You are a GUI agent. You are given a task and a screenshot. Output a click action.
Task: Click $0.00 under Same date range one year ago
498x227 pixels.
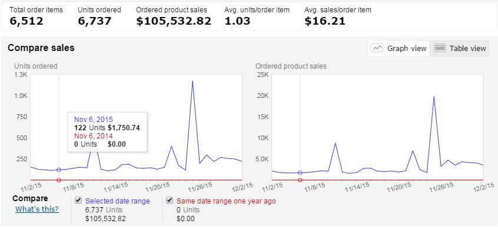[185, 219]
